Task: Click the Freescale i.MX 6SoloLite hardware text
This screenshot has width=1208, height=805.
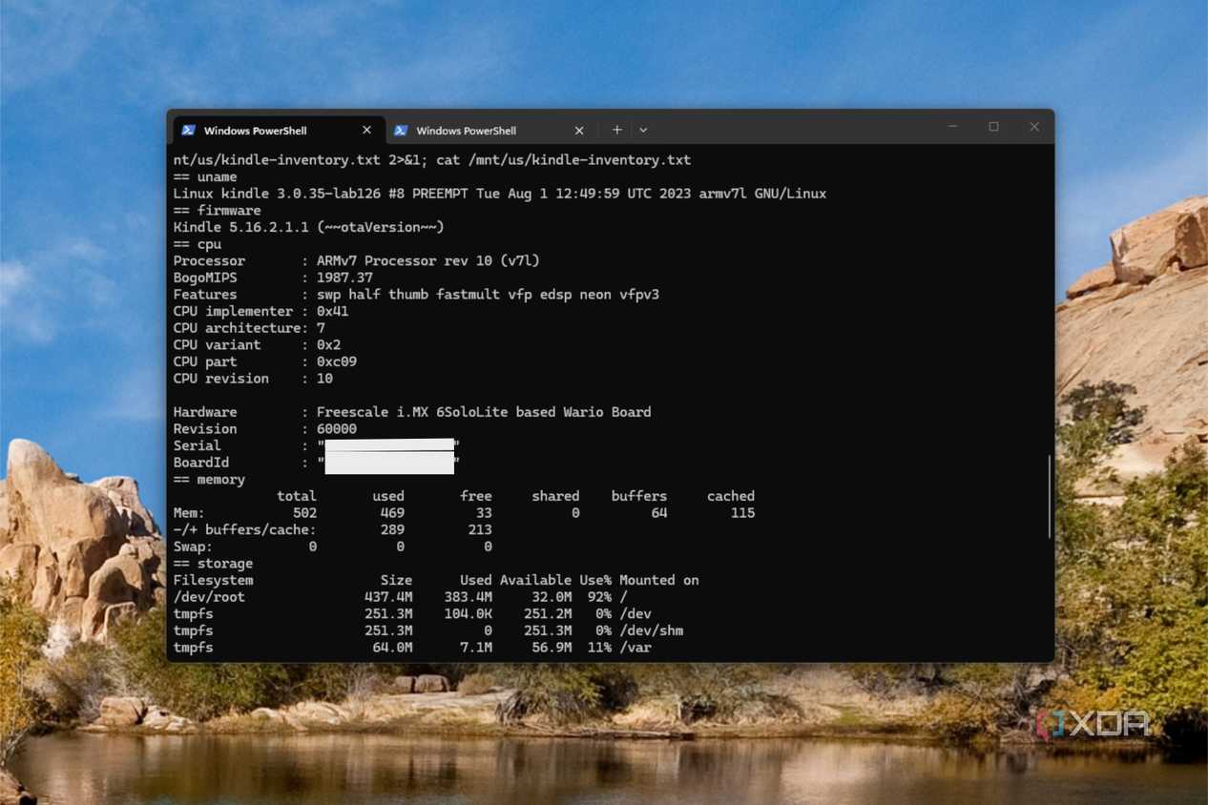Action: (x=484, y=412)
